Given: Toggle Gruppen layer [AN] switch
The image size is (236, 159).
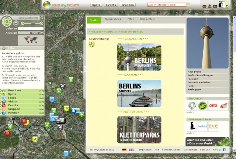Looking at the screenshot, I should point(41,109).
